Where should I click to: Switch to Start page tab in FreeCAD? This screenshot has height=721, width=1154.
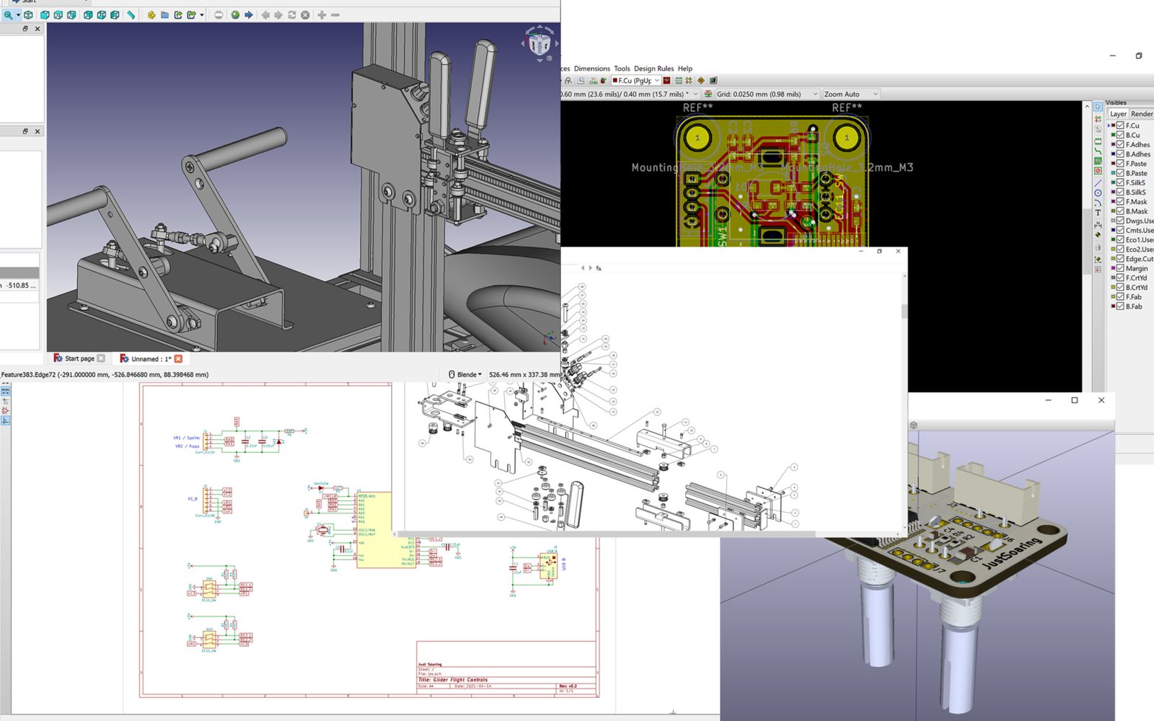[79, 358]
